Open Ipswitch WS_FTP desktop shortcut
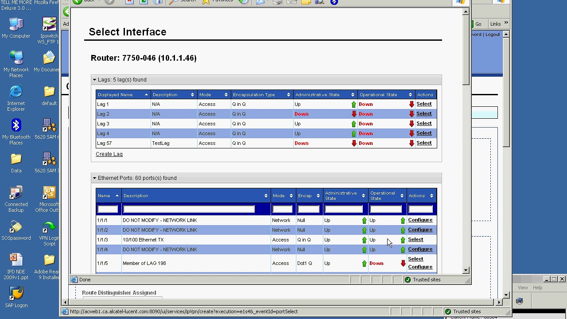Screen dimensions: 567x319 [49, 30]
